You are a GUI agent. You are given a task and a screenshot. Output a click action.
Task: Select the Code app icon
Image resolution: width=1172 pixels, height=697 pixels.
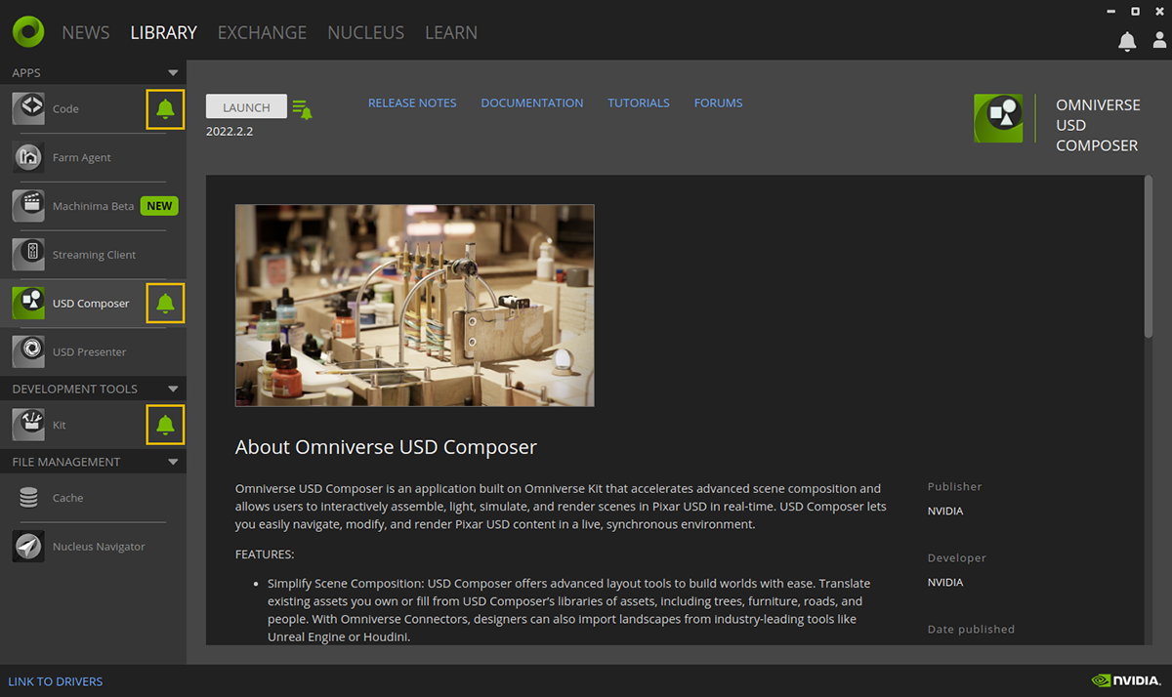click(28, 108)
